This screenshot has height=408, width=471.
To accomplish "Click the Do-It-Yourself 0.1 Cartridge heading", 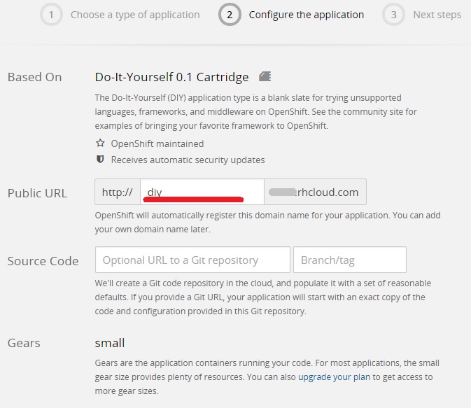I will click(171, 77).
